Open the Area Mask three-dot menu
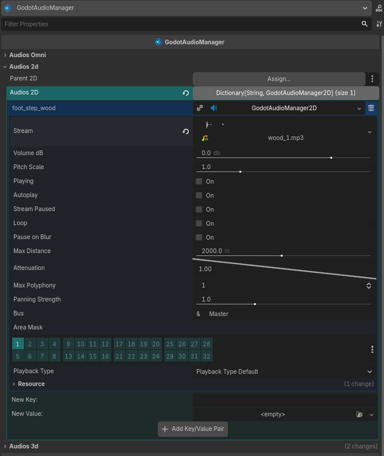The width and height of the screenshot is (384, 456). pos(372,349)
